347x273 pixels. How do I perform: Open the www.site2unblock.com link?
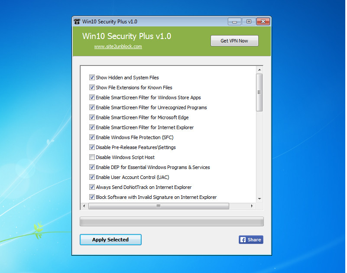click(118, 46)
